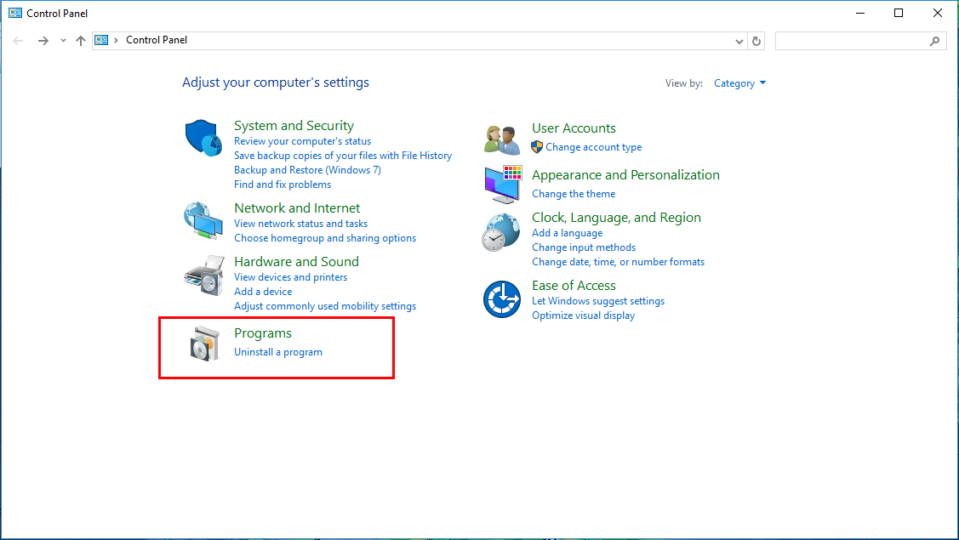The width and height of the screenshot is (959, 540).
Task: Open Review your computer's status
Action: click(x=302, y=141)
